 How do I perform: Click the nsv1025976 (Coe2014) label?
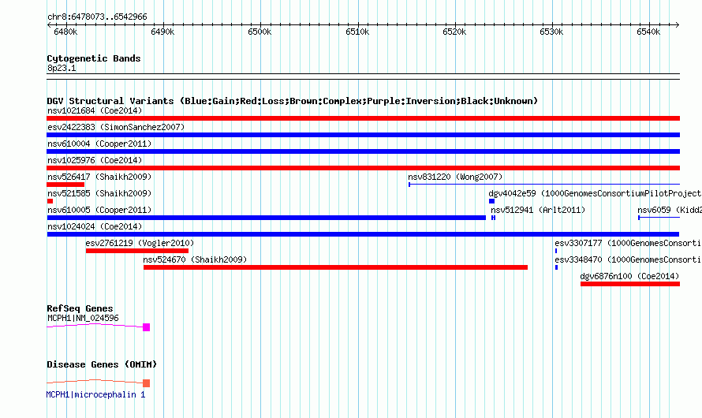pos(95,160)
